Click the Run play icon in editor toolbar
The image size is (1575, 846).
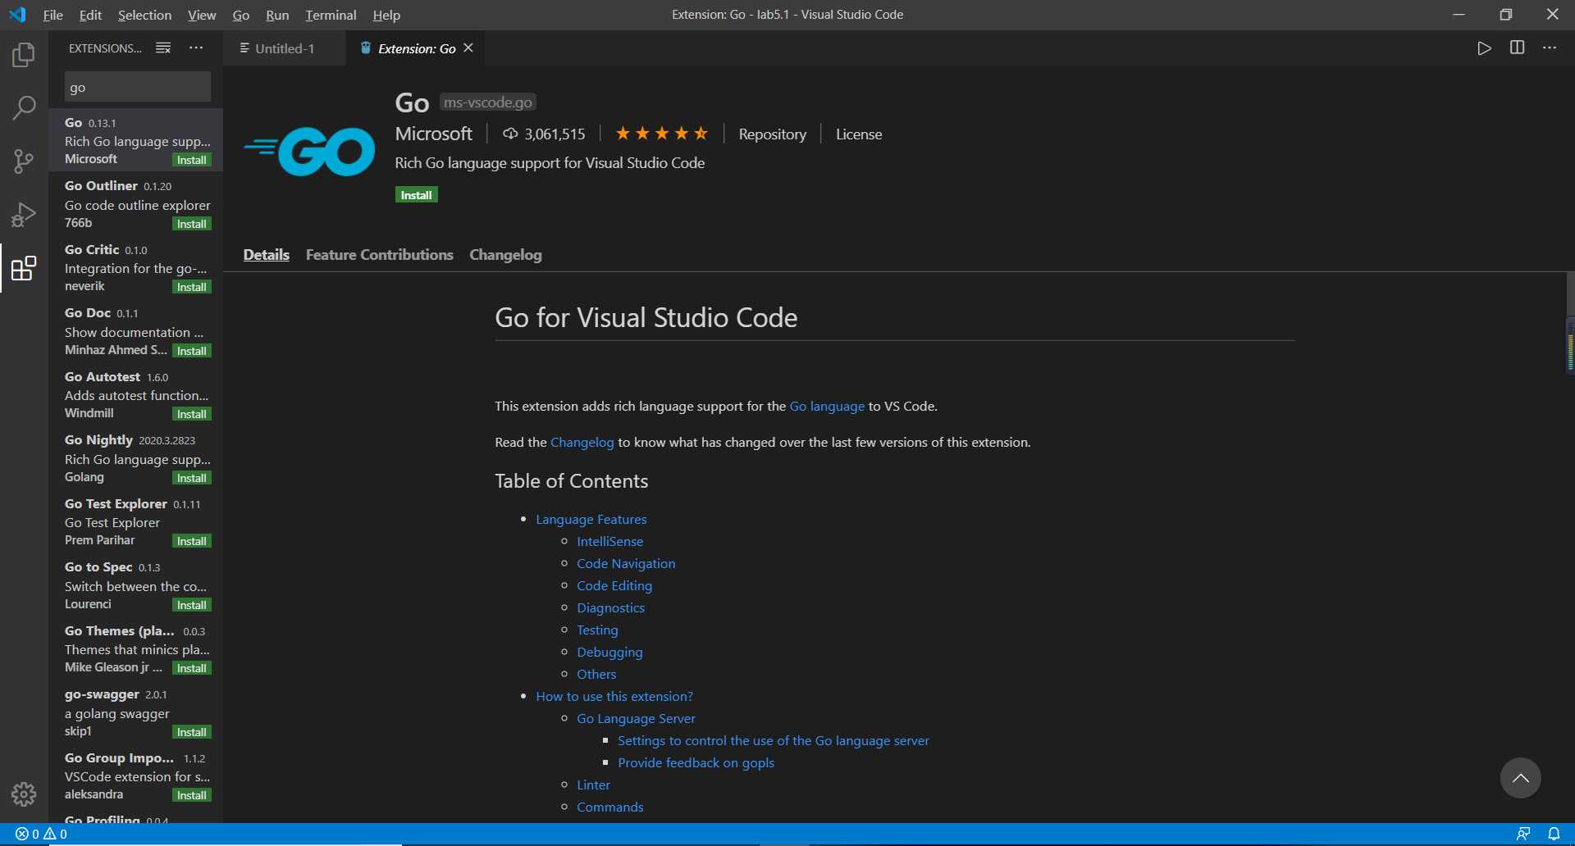(1484, 48)
